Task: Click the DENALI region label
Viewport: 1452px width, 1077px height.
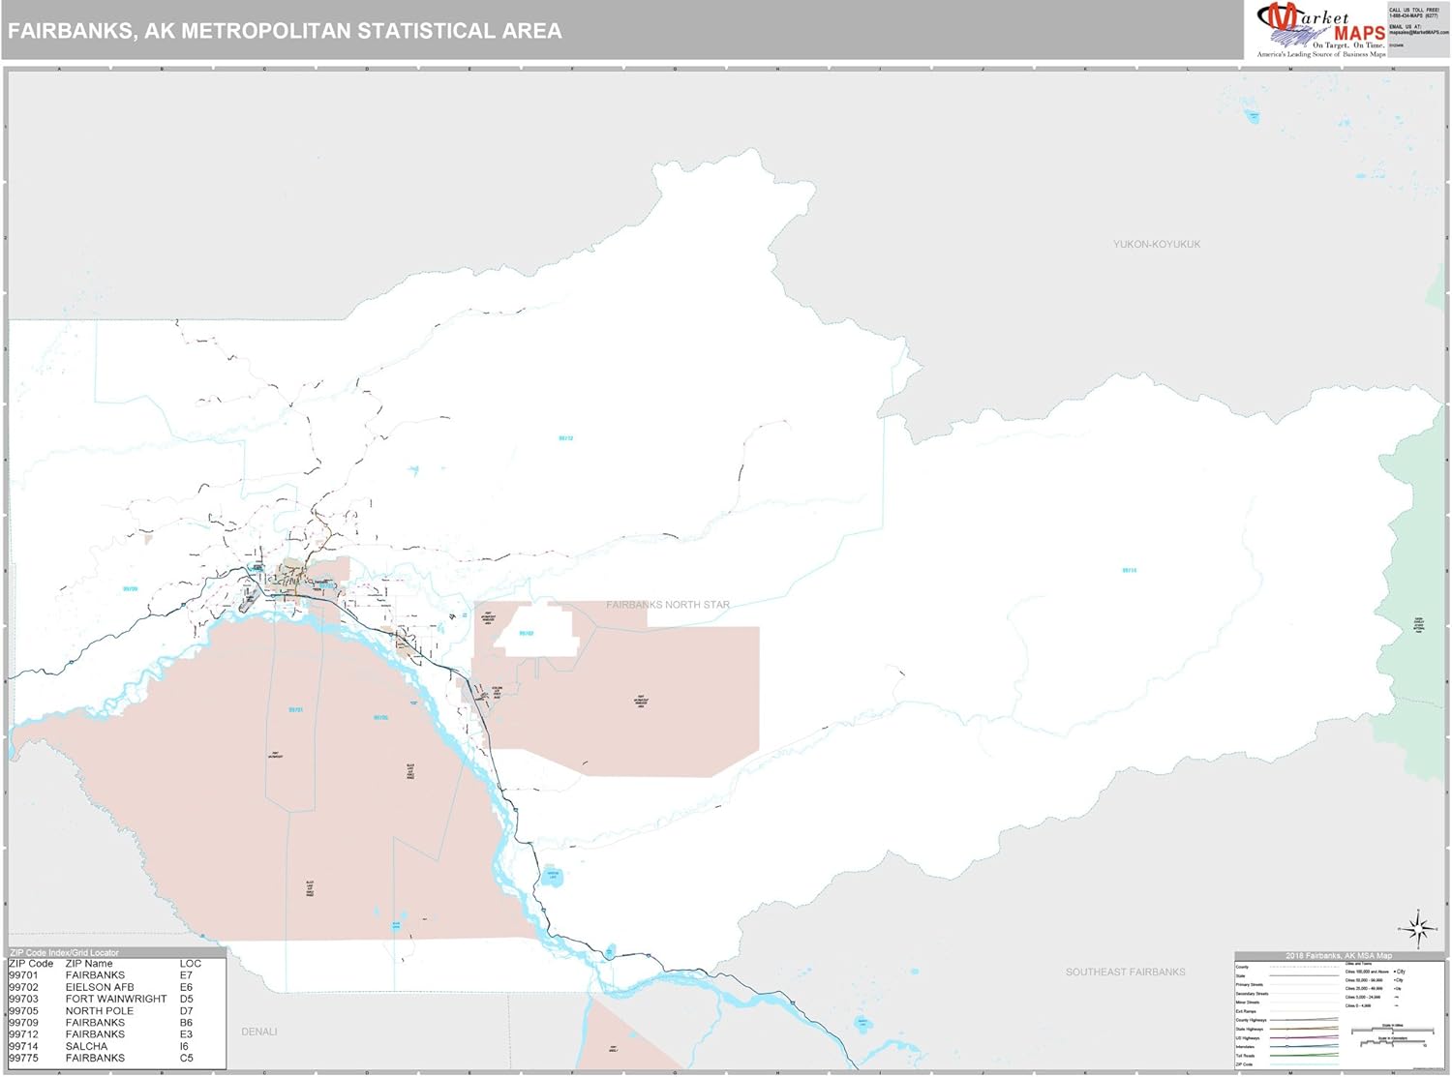Action: click(259, 1032)
